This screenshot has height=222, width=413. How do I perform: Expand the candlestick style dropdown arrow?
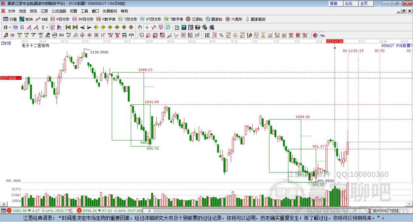click(47, 27)
